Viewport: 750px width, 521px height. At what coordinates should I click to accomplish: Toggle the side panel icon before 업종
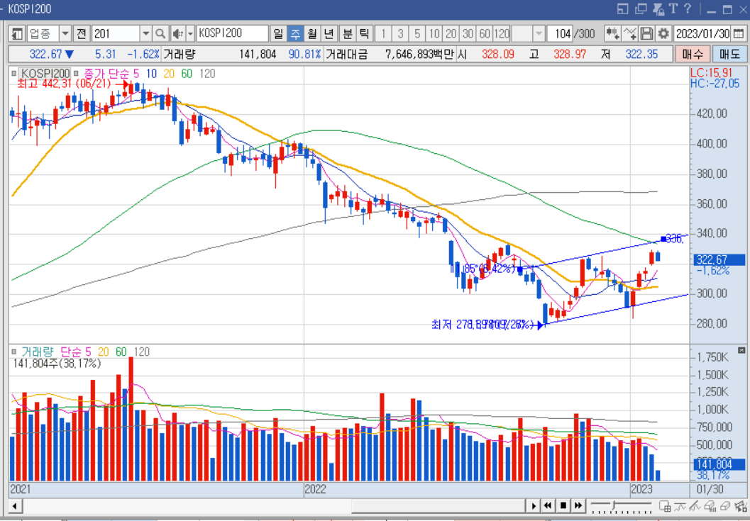[x=17, y=33]
